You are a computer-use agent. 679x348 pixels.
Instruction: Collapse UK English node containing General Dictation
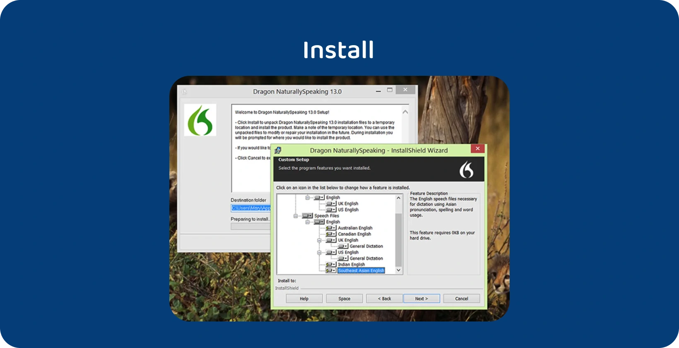pos(319,240)
